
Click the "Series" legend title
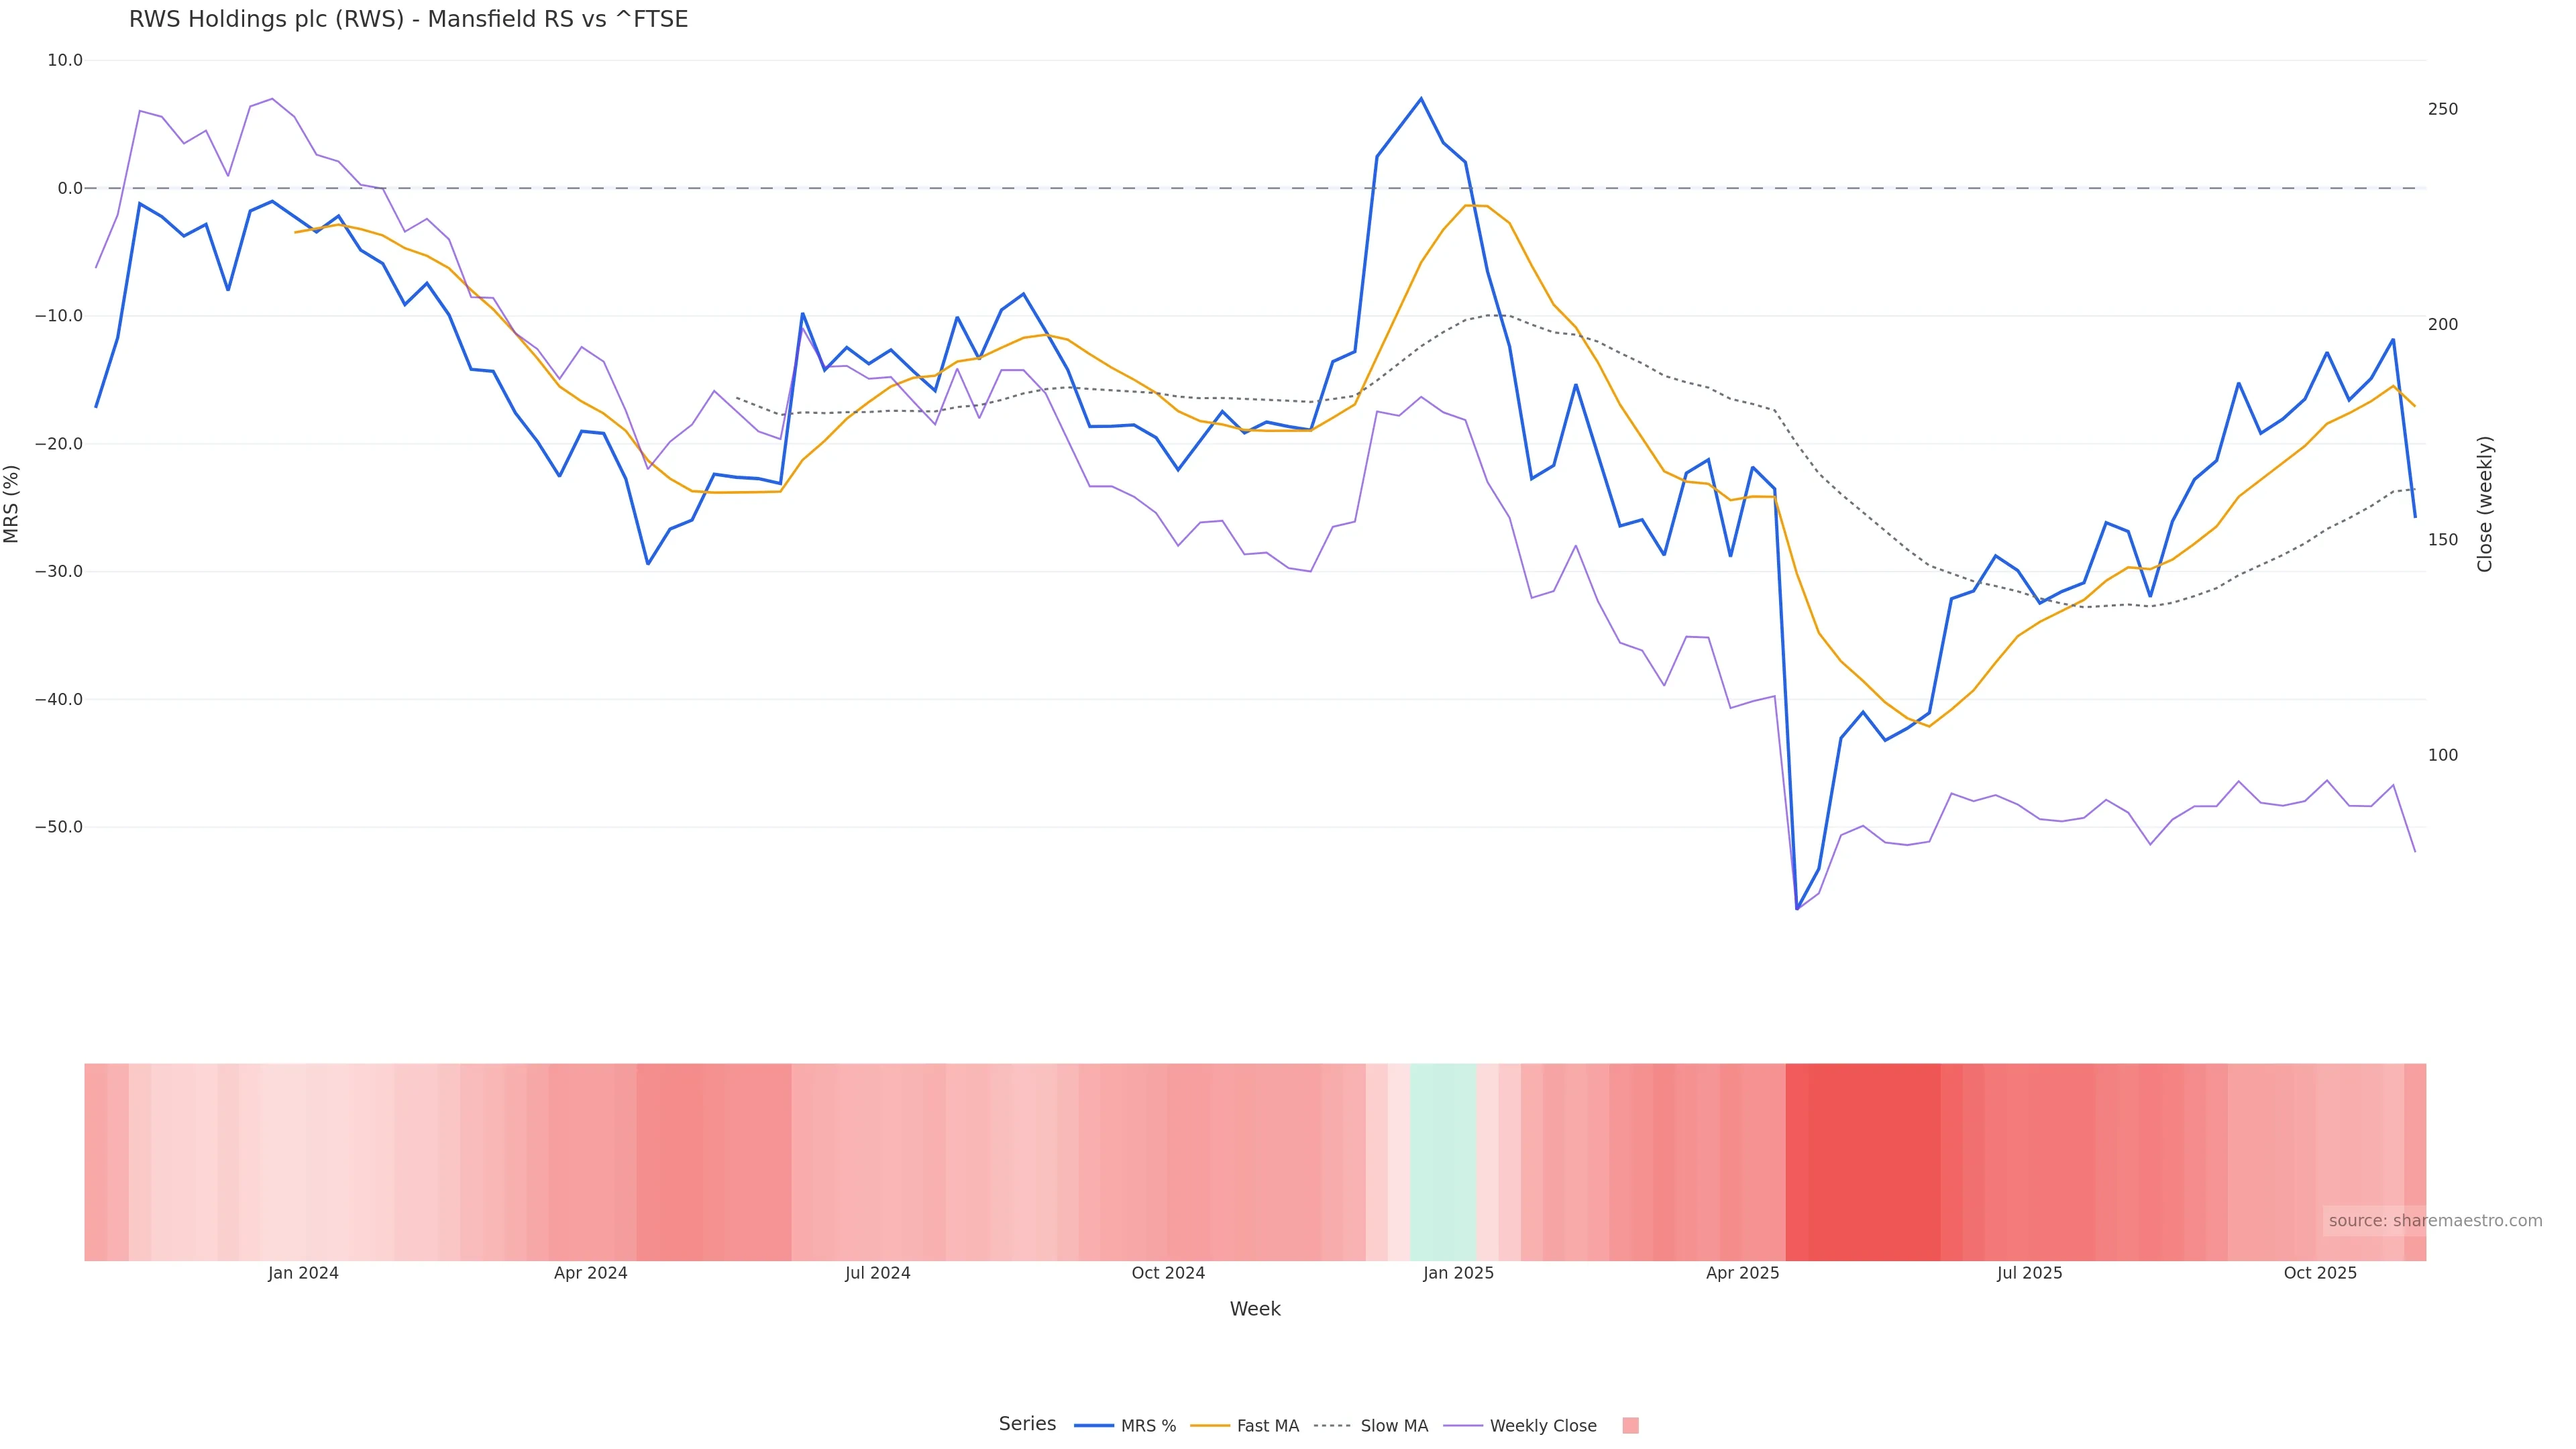(x=1027, y=1424)
